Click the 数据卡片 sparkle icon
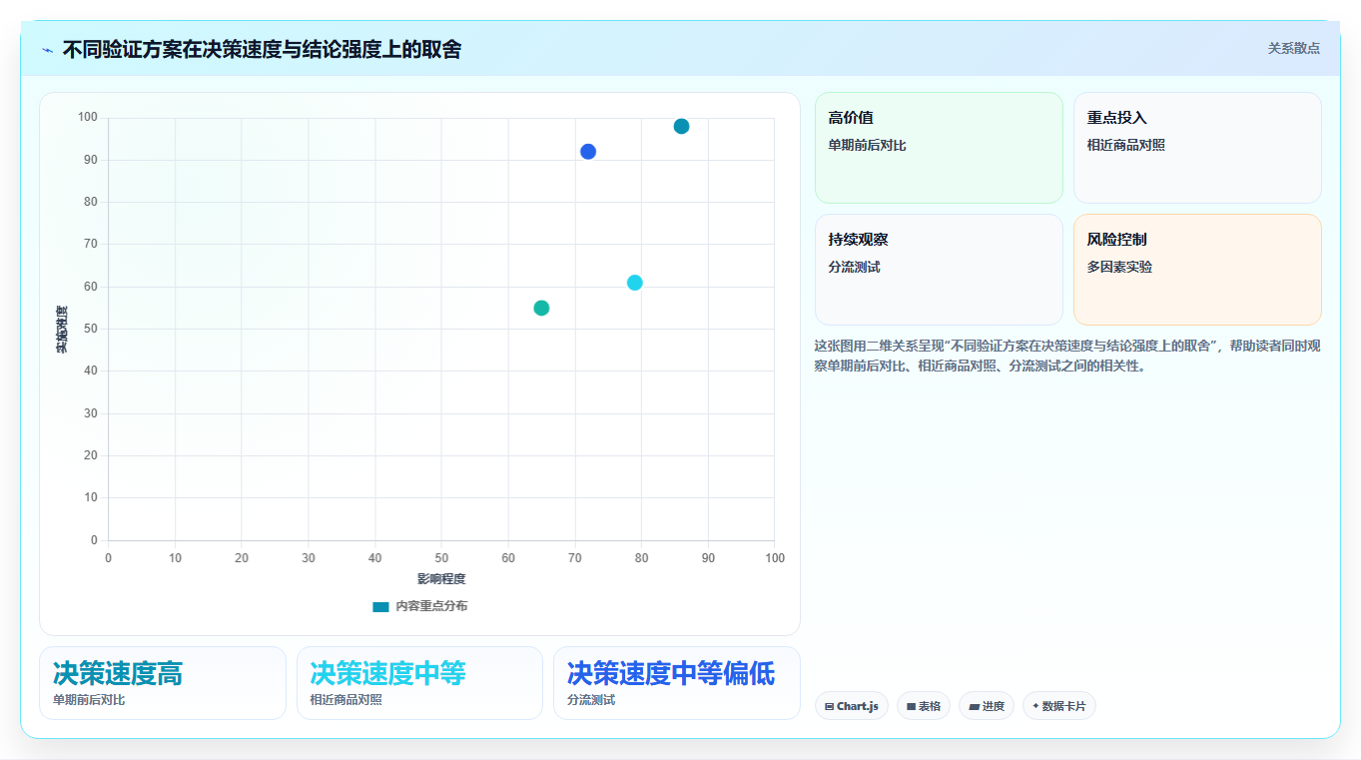The width and height of the screenshot is (1361, 760). coord(1035,706)
